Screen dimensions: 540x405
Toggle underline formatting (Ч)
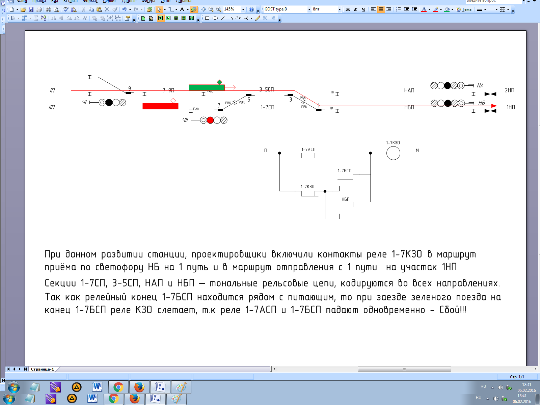coord(363,9)
